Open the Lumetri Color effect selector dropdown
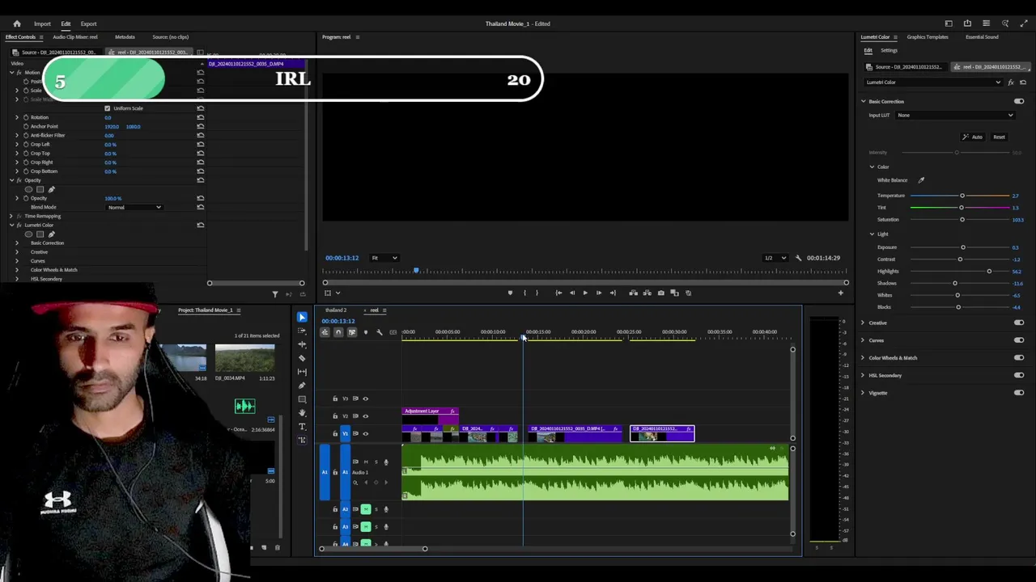This screenshot has height=582, width=1036. pyautogui.click(x=933, y=82)
